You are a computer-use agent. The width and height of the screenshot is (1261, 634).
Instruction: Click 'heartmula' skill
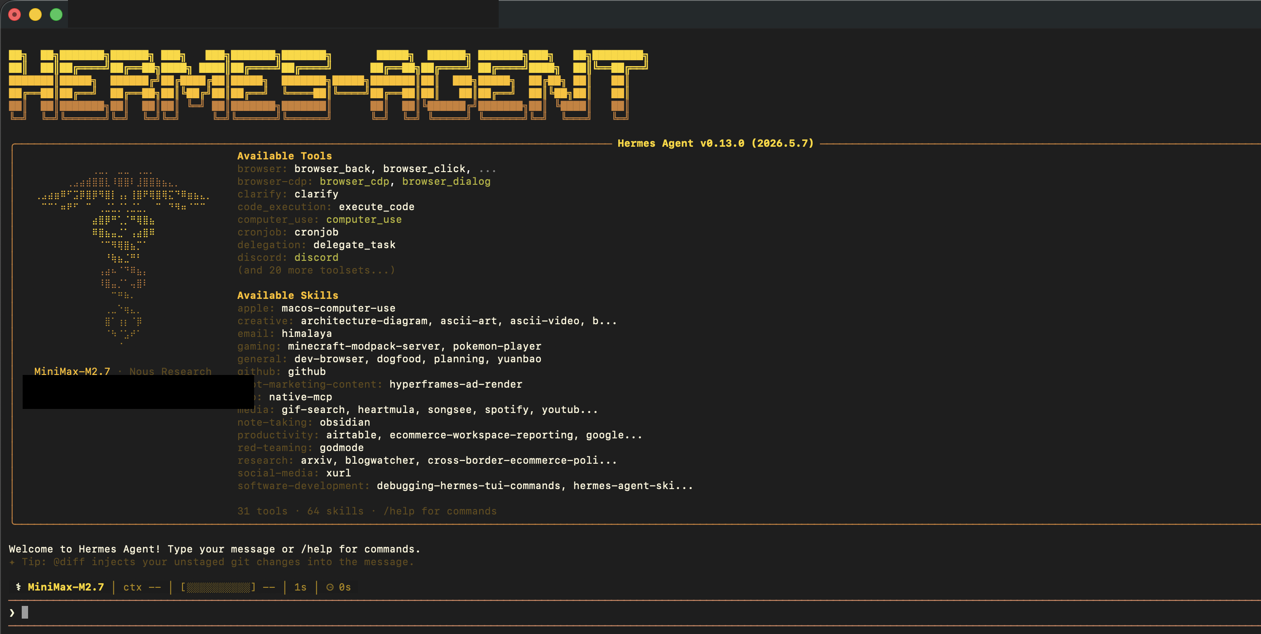point(386,409)
